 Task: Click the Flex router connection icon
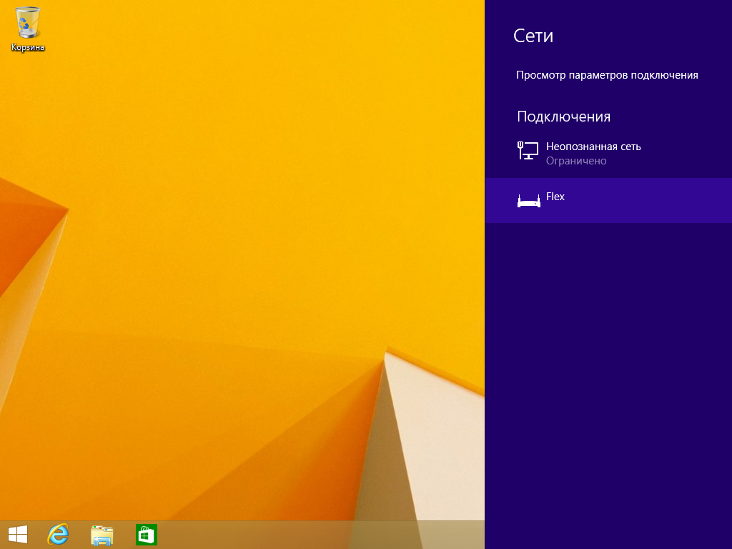click(528, 200)
